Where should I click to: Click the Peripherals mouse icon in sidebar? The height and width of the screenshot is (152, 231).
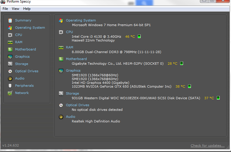tap(10, 86)
